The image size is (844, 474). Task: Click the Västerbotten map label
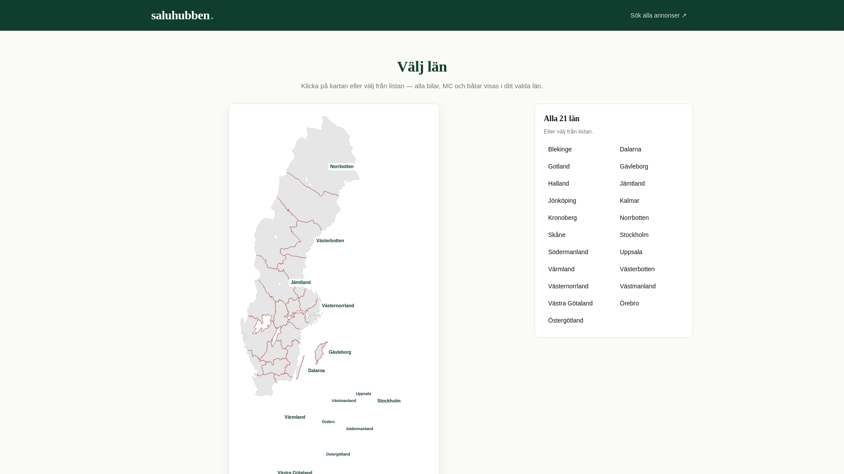point(330,241)
